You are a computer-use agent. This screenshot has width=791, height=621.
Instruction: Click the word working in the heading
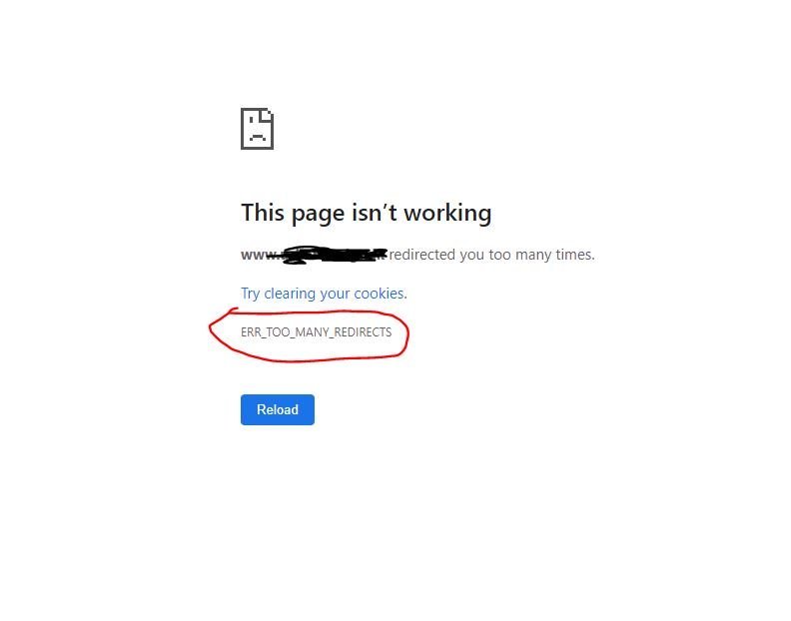pyautogui.click(x=448, y=214)
